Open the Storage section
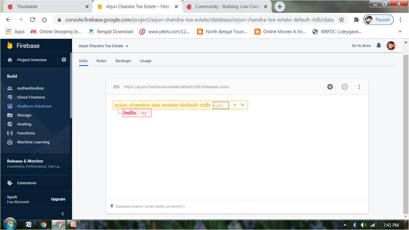Viewport: 409px width, 230px height. pos(24,115)
